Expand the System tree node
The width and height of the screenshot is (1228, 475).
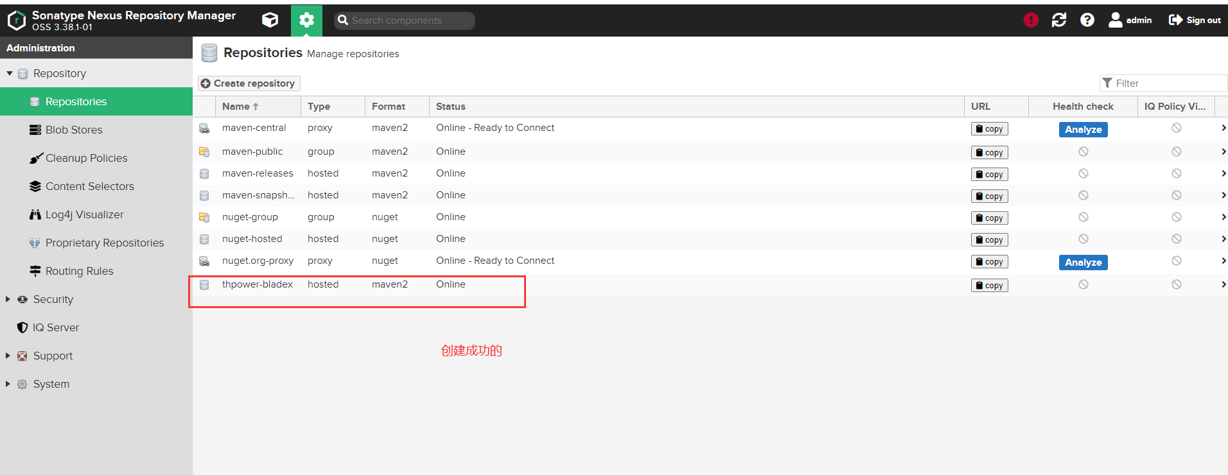click(x=8, y=384)
